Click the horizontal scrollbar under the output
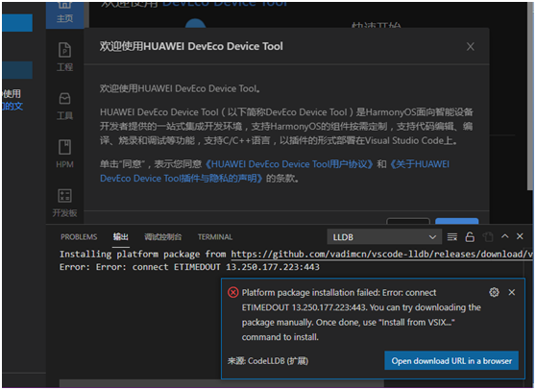This screenshot has width=536, height=390. click(222, 383)
